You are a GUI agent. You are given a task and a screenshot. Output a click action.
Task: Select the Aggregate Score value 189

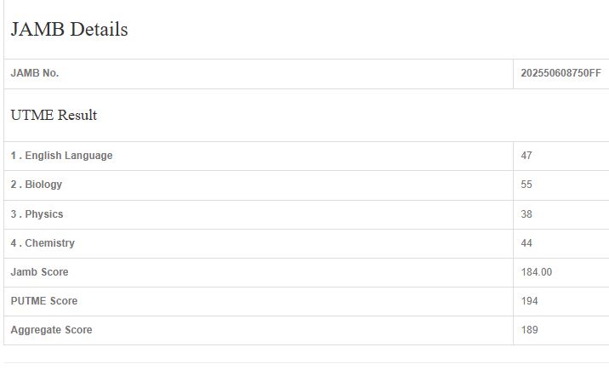coord(529,330)
